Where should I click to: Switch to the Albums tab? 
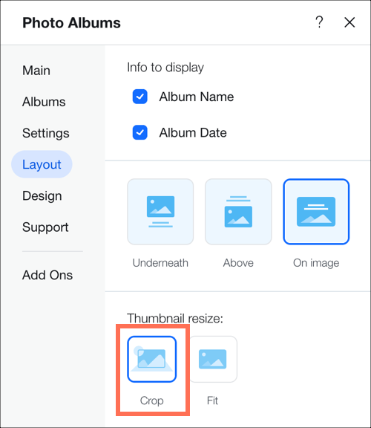pyautogui.click(x=44, y=102)
